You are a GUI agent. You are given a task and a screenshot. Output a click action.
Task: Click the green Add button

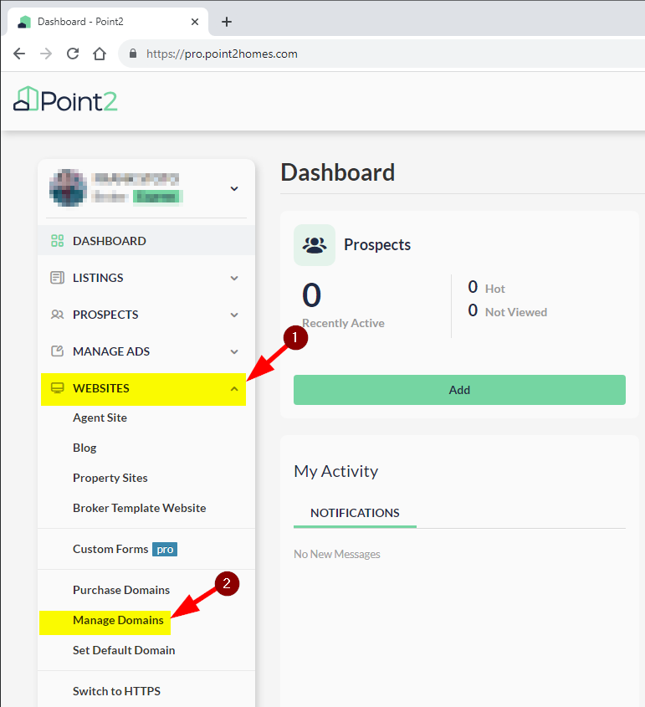[459, 390]
